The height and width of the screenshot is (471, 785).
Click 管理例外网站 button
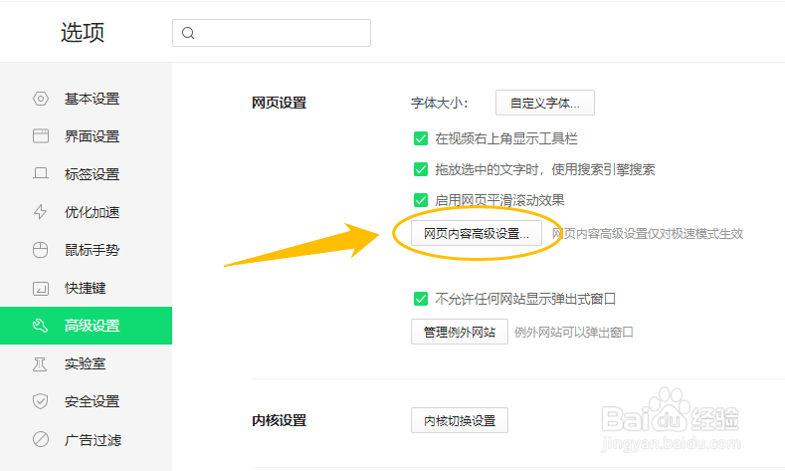(460, 332)
